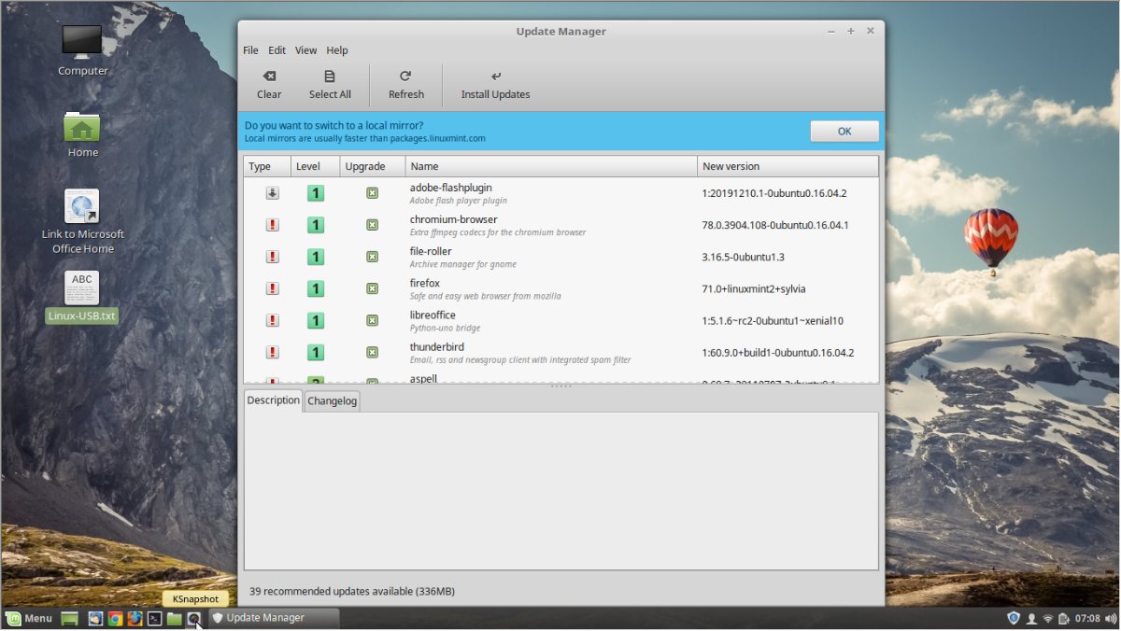This screenshot has width=1121, height=631.
Task: Open the Mint Menu button
Action: pyautogui.click(x=29, y=618)
